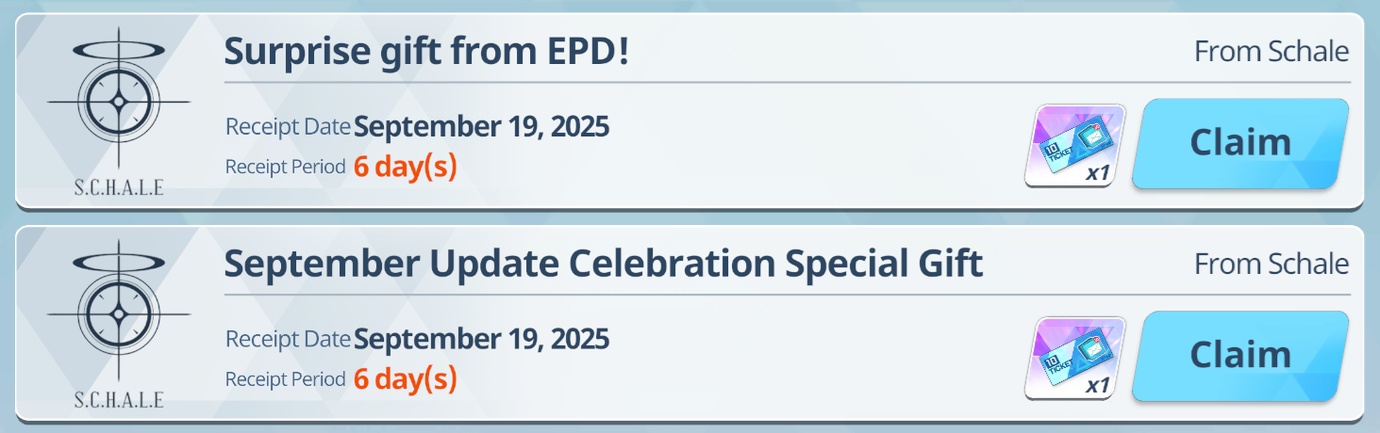Image resolution: width=1380 pixels, height=433 pixels.
Task: Click the x1 quantity on the EPD gift ticket
Action: (x=1097, y=173)
